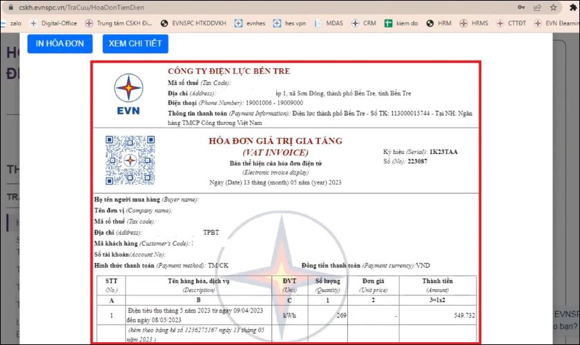
Task: Click the kWh unit cell
Action: 289,315
